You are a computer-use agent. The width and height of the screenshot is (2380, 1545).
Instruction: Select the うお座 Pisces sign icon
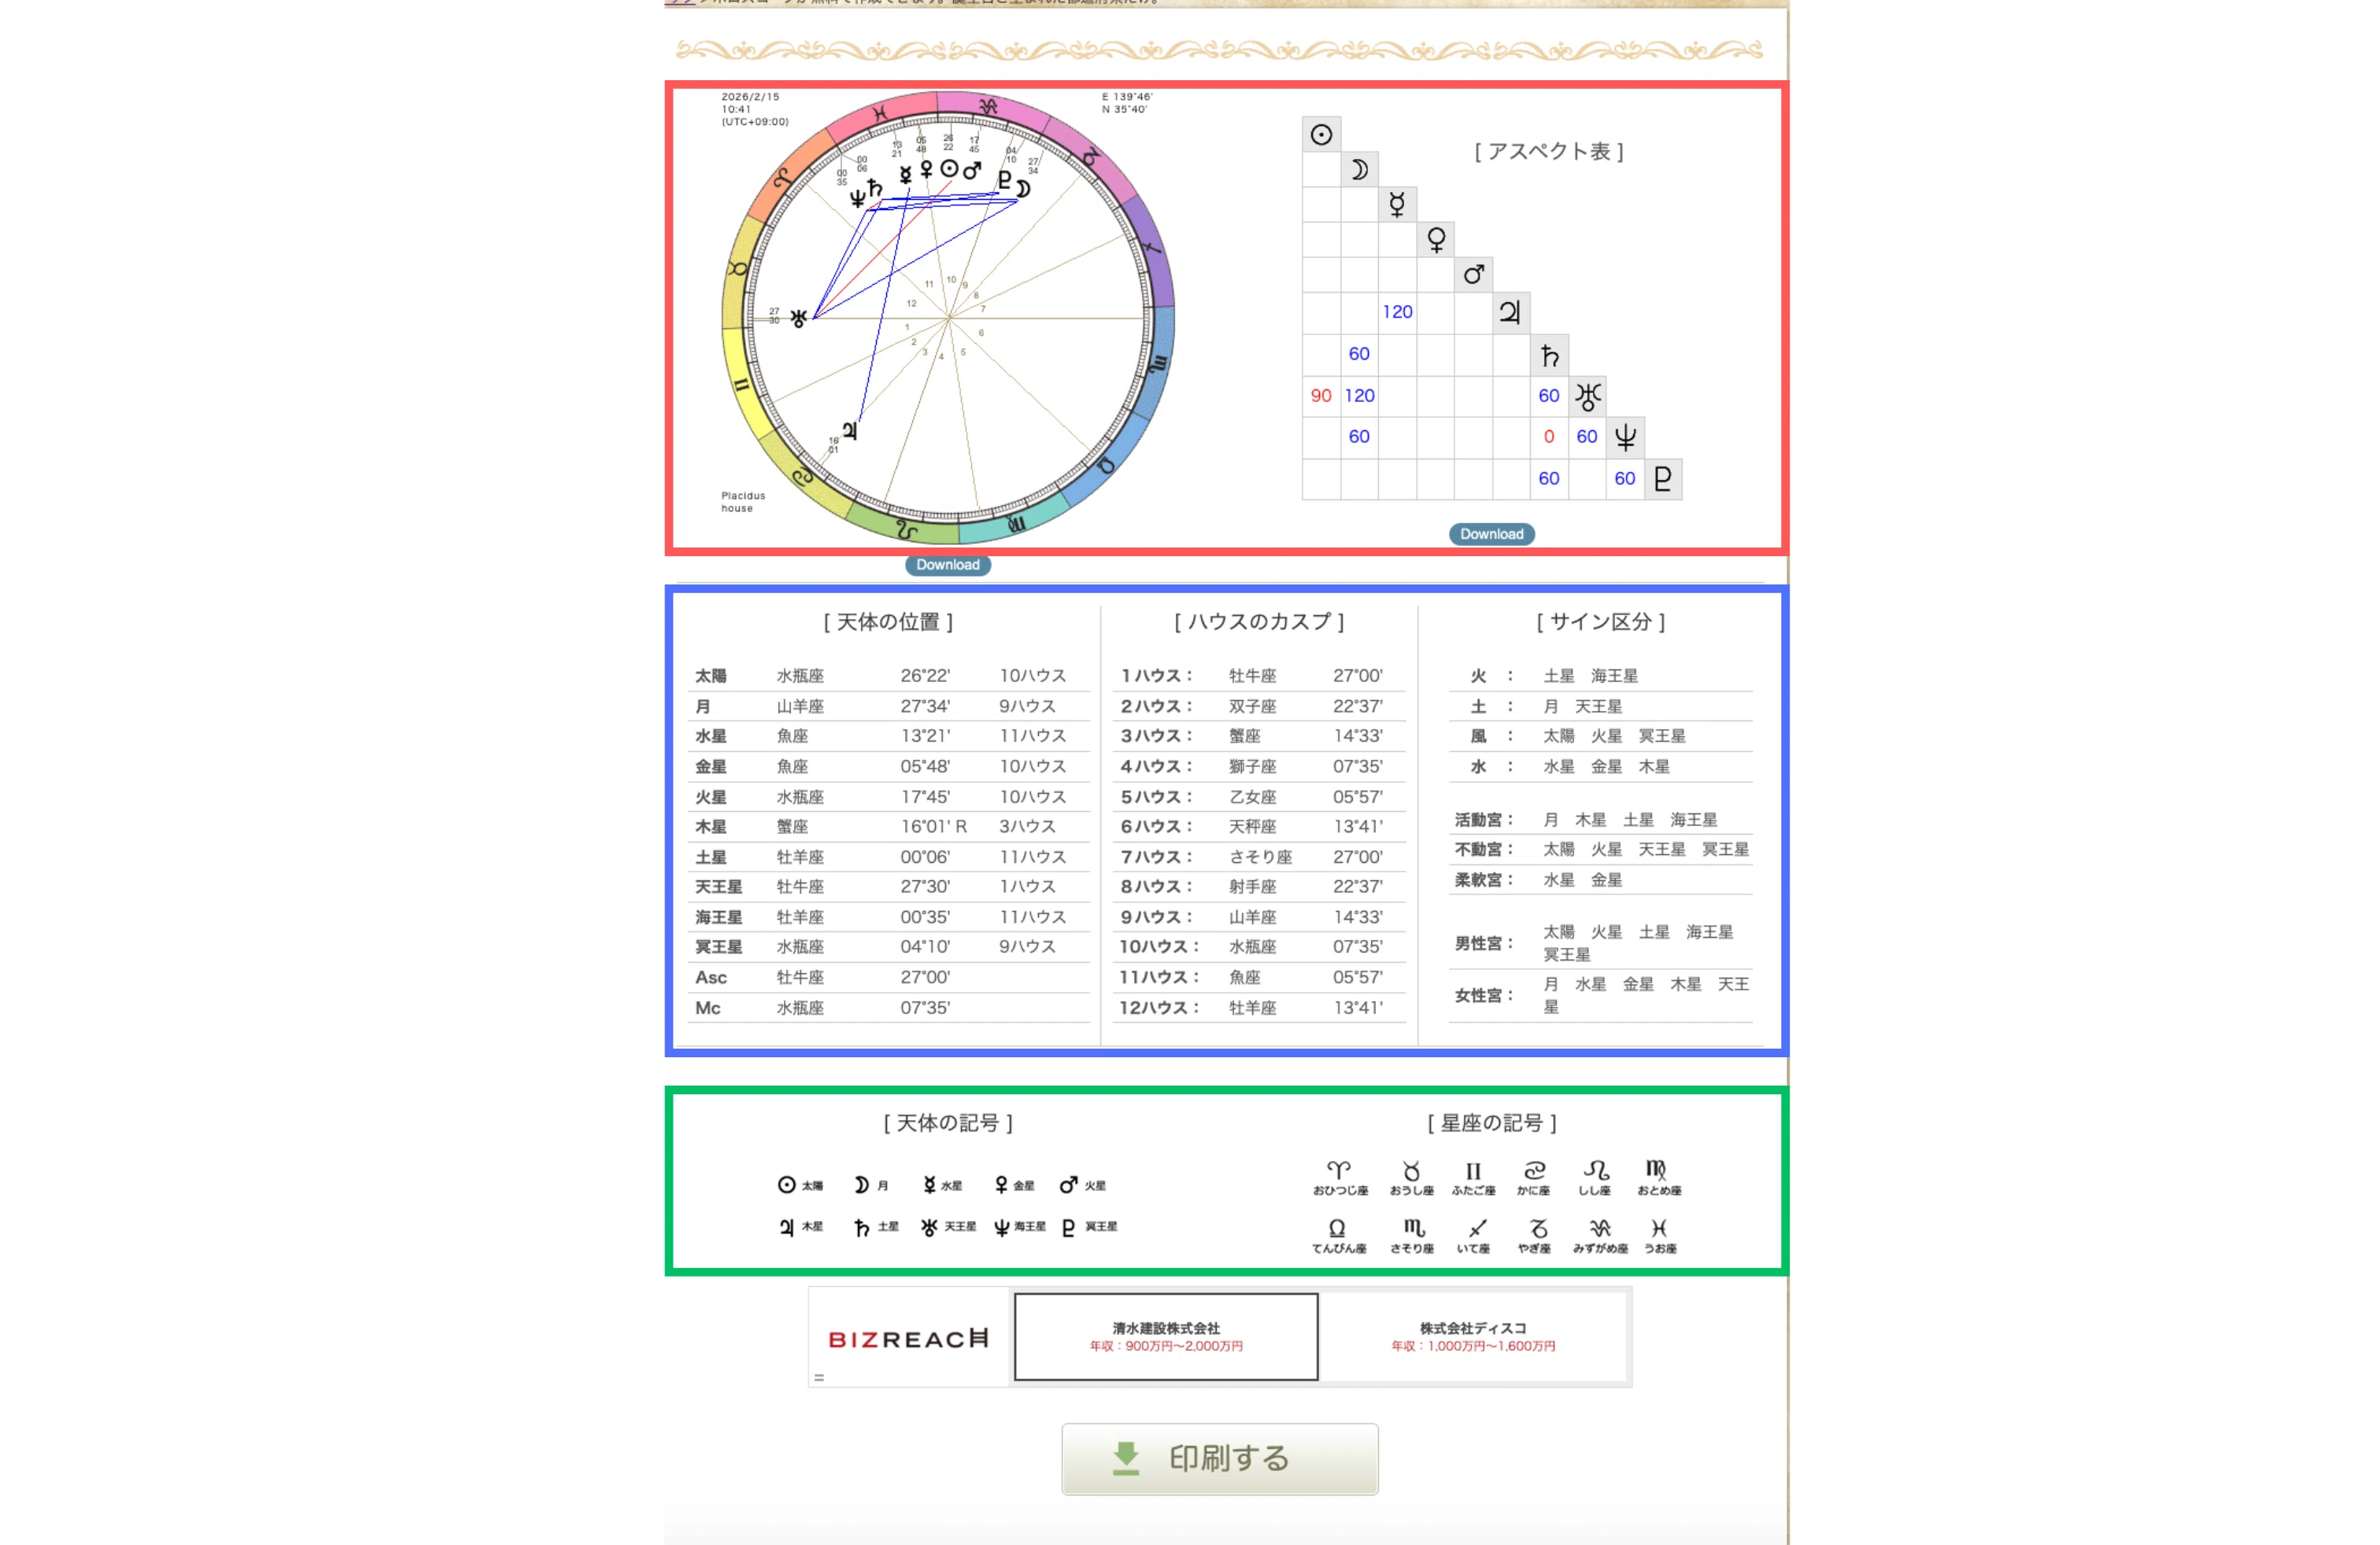[1659, 1228]
